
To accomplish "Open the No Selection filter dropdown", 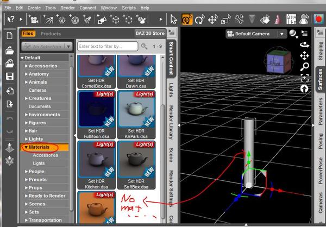I will pyautogui.click(x=47, y=46).
